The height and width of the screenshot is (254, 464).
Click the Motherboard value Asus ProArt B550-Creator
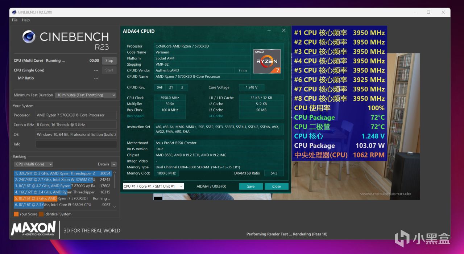(x=219, y=143)
